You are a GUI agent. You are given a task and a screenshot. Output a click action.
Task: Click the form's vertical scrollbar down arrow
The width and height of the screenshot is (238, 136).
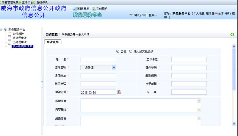point(234,124)
